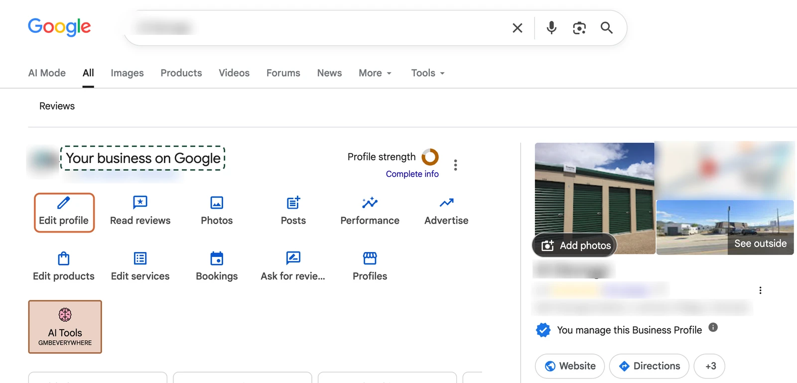Open three-dot menu beside Profile strength

455,165
